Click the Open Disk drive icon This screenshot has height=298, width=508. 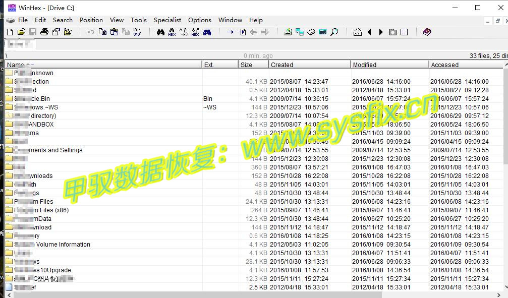[x=288, y=32]
